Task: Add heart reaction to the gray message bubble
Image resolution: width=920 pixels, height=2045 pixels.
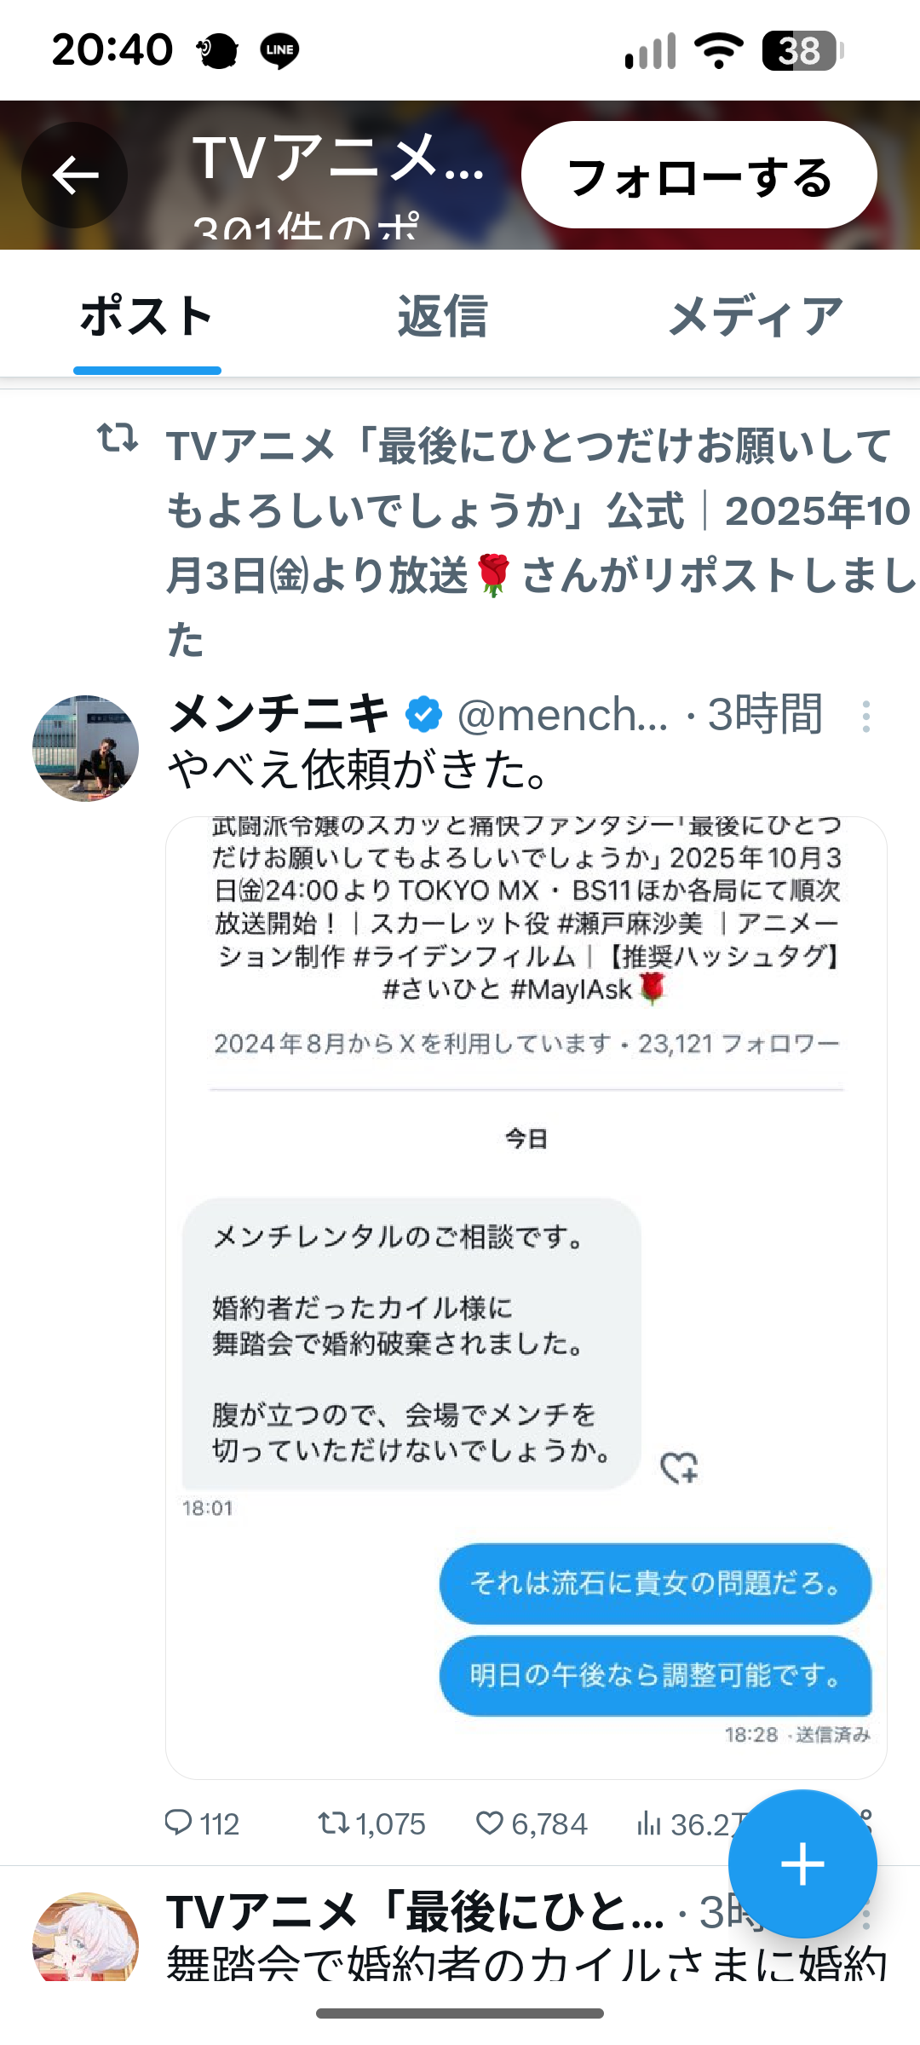Action: [679, 1467]
